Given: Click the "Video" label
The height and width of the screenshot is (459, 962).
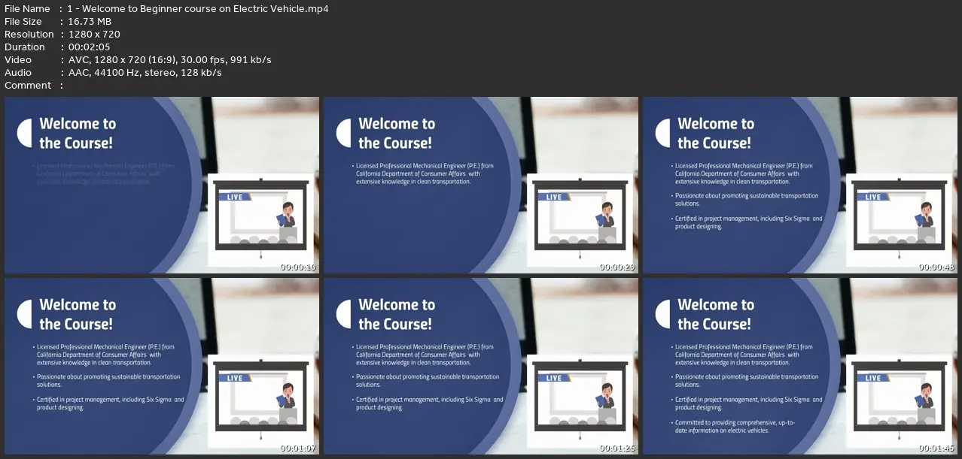Looking at the screenshot, I should (18, 60).
